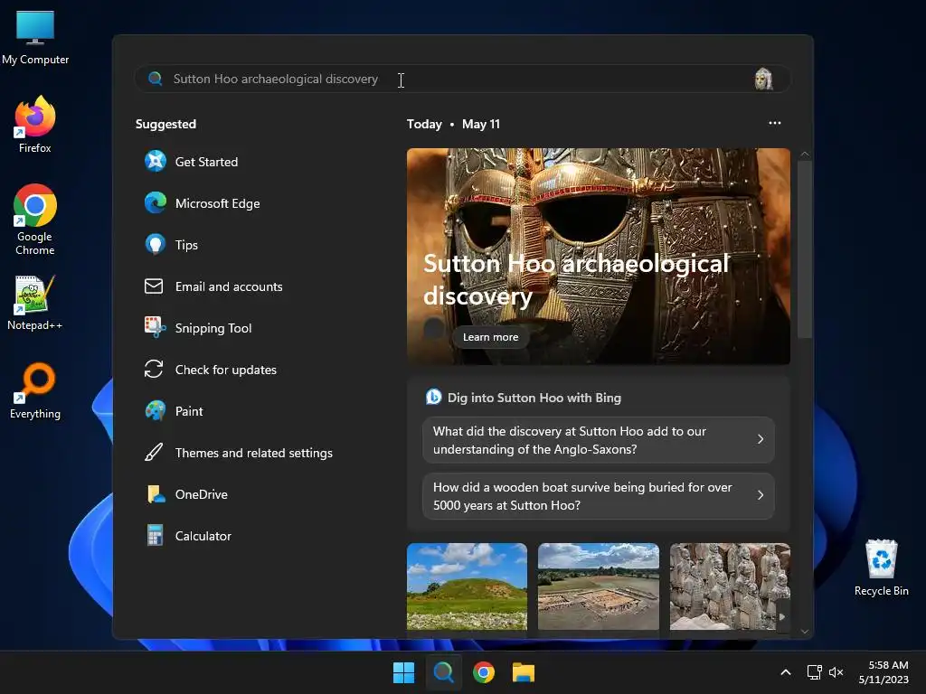Open the Calculator app
926x694 pixels.
click(x=188, y=536)
